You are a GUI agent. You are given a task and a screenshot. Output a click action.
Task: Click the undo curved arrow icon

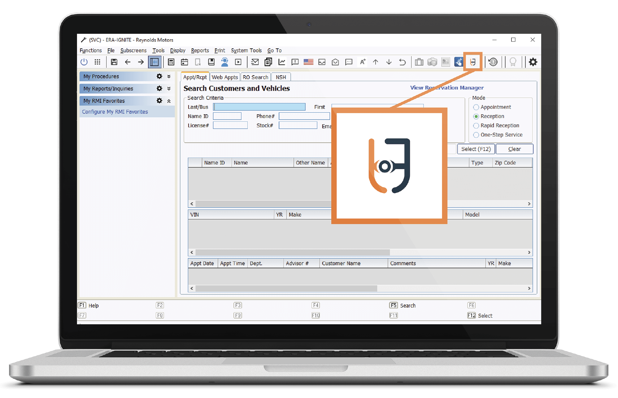pos(402,62)
